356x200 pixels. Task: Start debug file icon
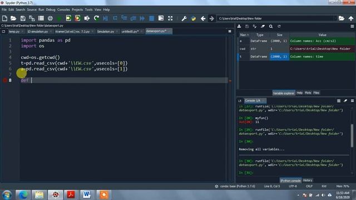click(x=105, y=18)
